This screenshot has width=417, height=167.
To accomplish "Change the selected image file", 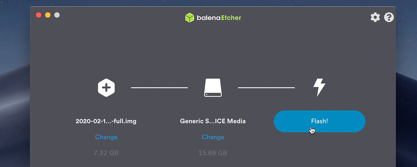I will (106, 137).
